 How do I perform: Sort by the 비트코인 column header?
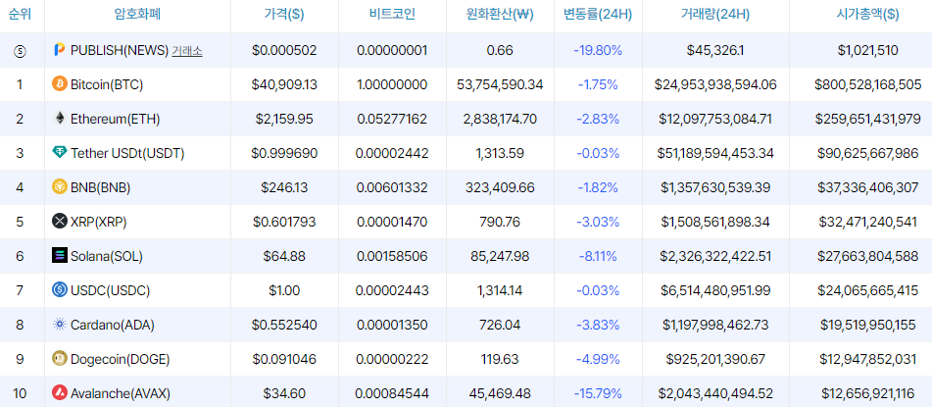(392, 15)
